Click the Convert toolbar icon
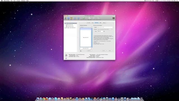This screenshot has height=101, width=179. (x=94, y=19)
